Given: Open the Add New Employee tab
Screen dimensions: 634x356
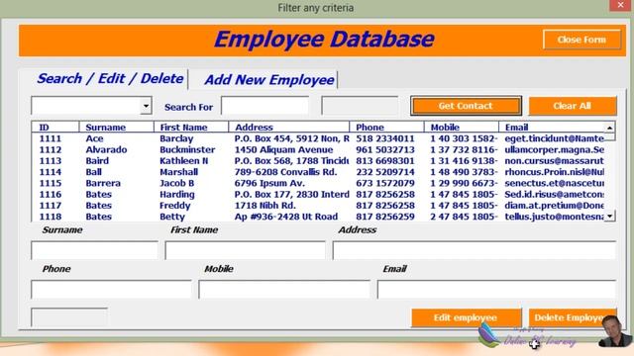Looking at the screenshot, I should pos(269,79).
